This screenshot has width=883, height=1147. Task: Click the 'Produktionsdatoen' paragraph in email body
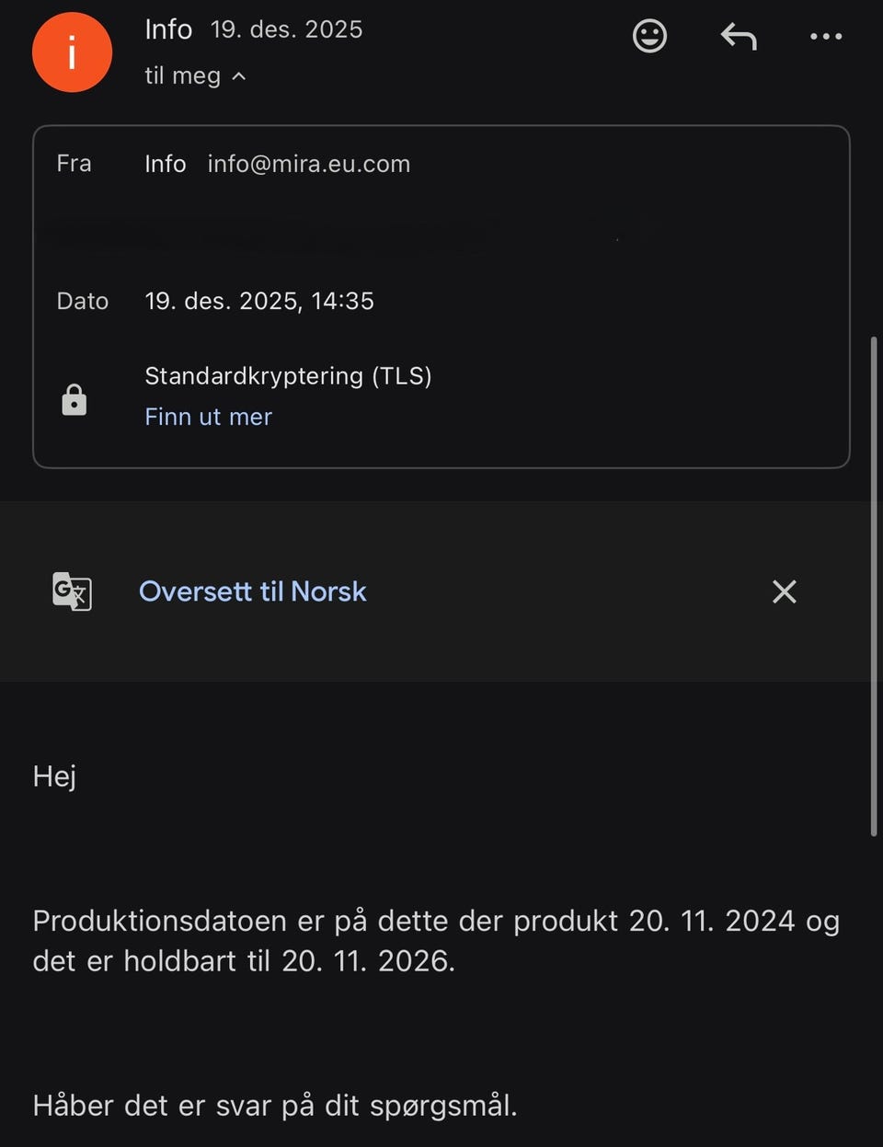[x=435, y=940]
